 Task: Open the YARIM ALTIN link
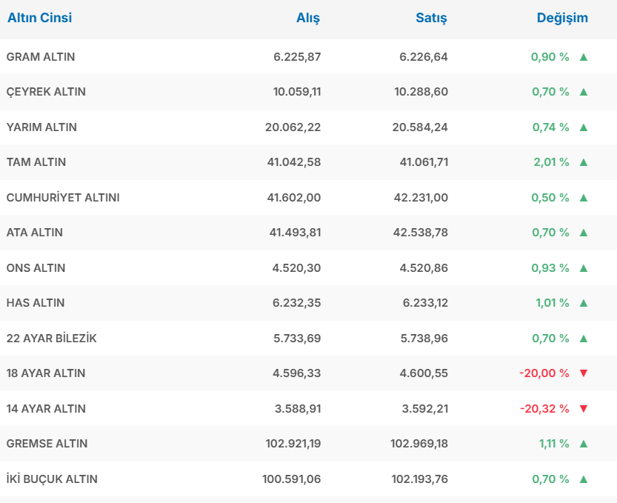click(41, 127)
